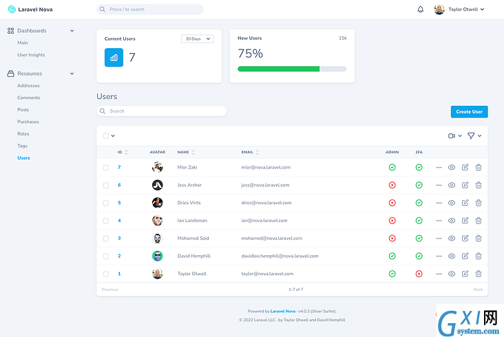Tick the checkbox for Dries Vints
This screenshot has height=337, width=504.
pyautogui.click(x=106, y=203)
